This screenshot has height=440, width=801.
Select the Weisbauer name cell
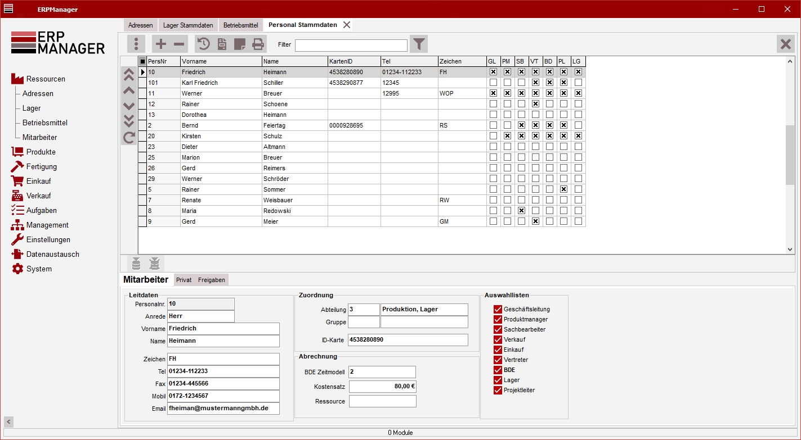(x=294, y=200)
